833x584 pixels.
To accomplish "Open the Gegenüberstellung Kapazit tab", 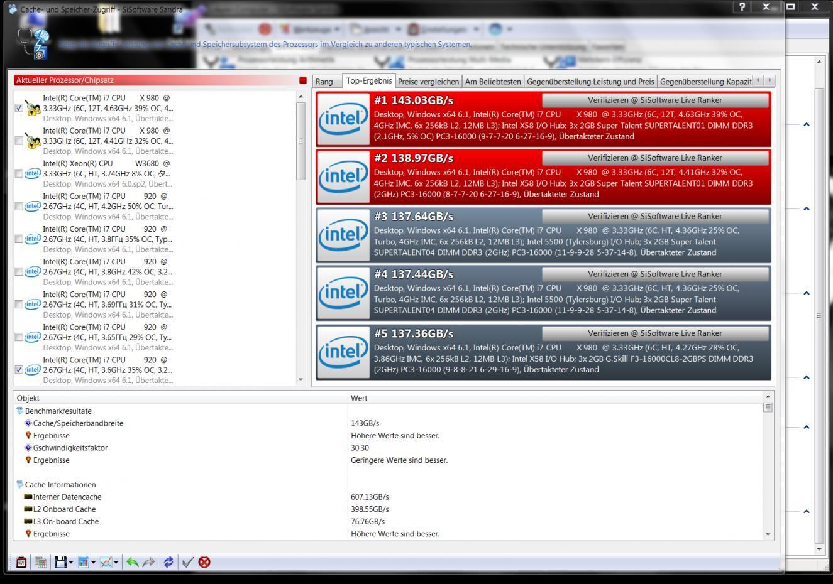I will coord(705,82).
